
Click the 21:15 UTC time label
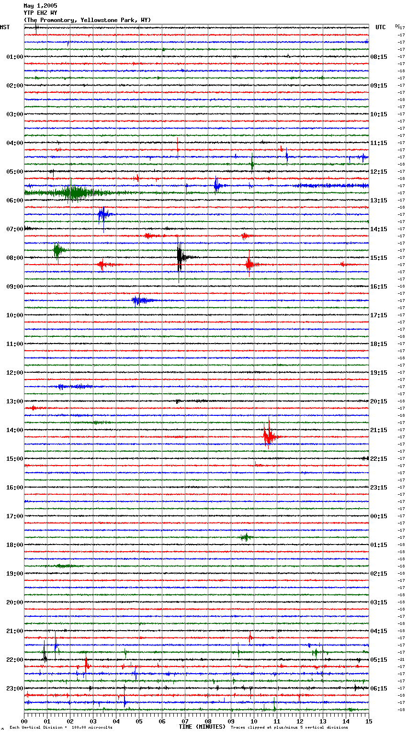379,430
